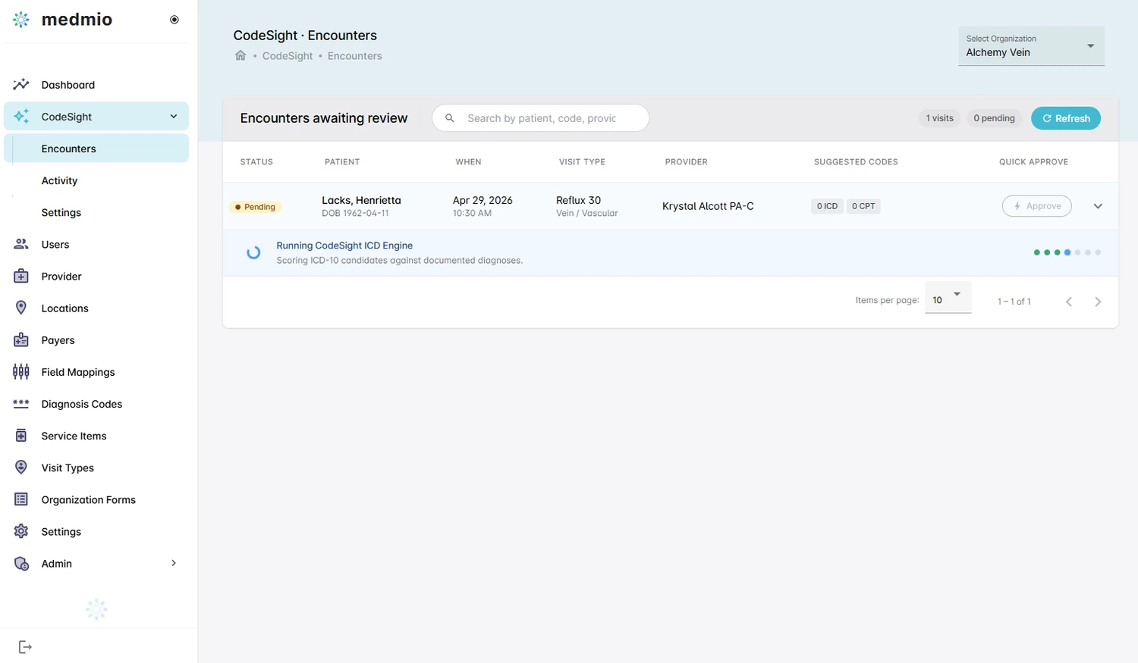Open the Activity submenu item
The width and height of the screenshot is (1138, 663).
click(96, 180)
